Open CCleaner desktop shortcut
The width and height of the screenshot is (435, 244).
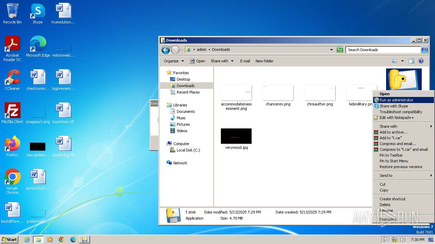(12, 80)
